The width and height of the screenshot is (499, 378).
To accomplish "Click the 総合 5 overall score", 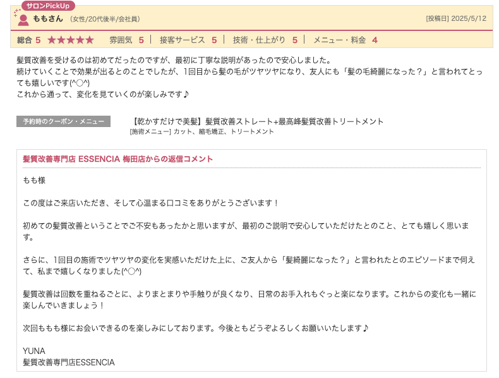I will (x=28, y=40).
